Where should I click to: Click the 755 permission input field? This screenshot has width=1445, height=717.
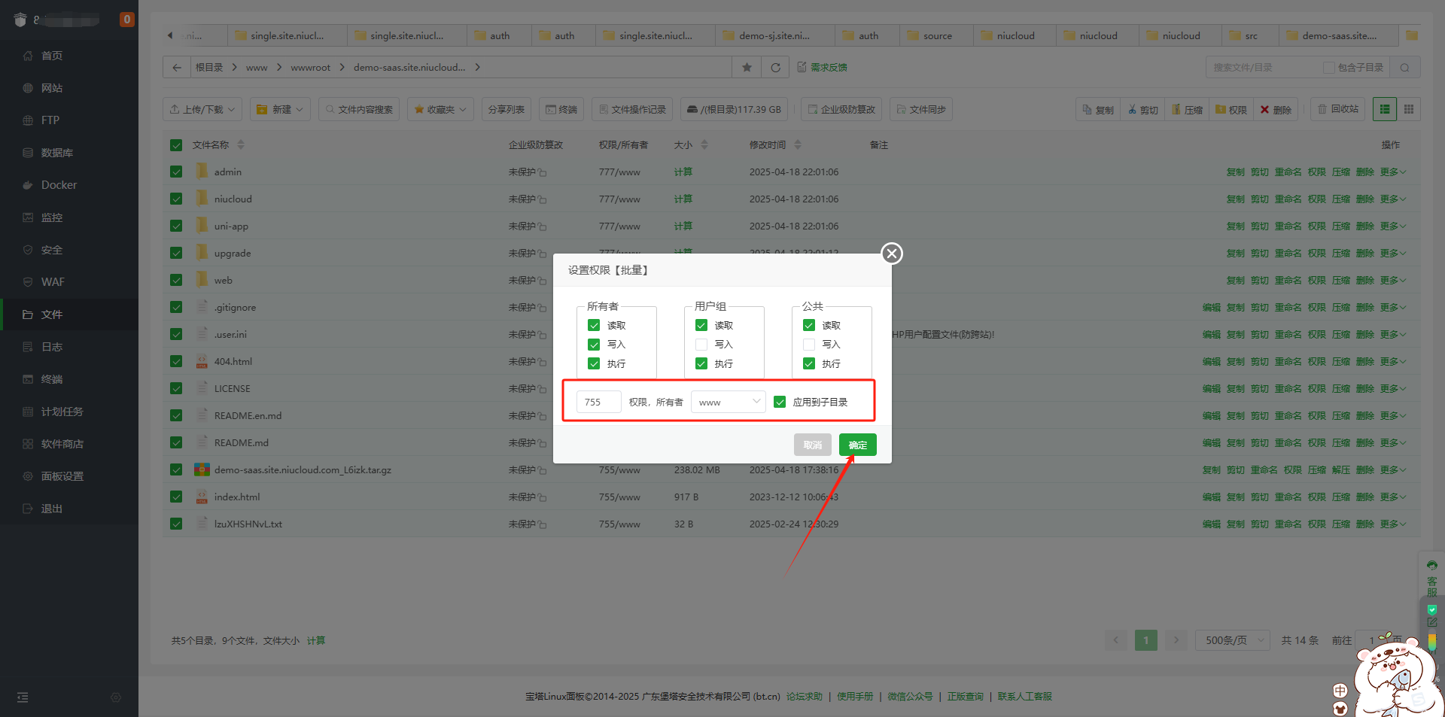click(598, 403)
